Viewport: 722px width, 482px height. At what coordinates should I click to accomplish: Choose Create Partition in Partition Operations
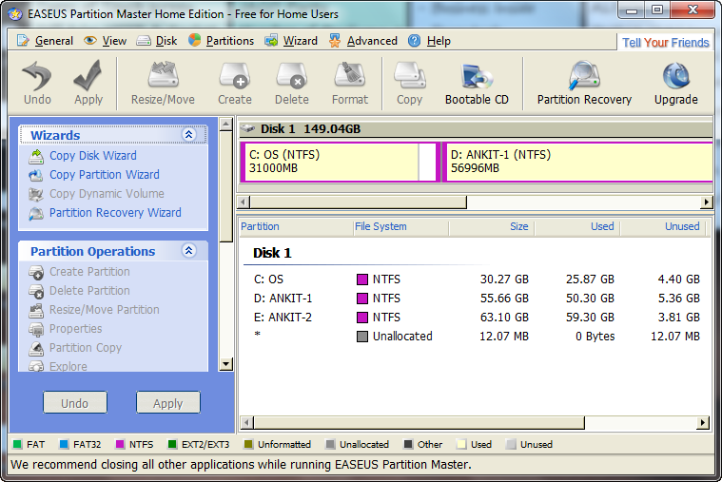[x=89, y=272]
